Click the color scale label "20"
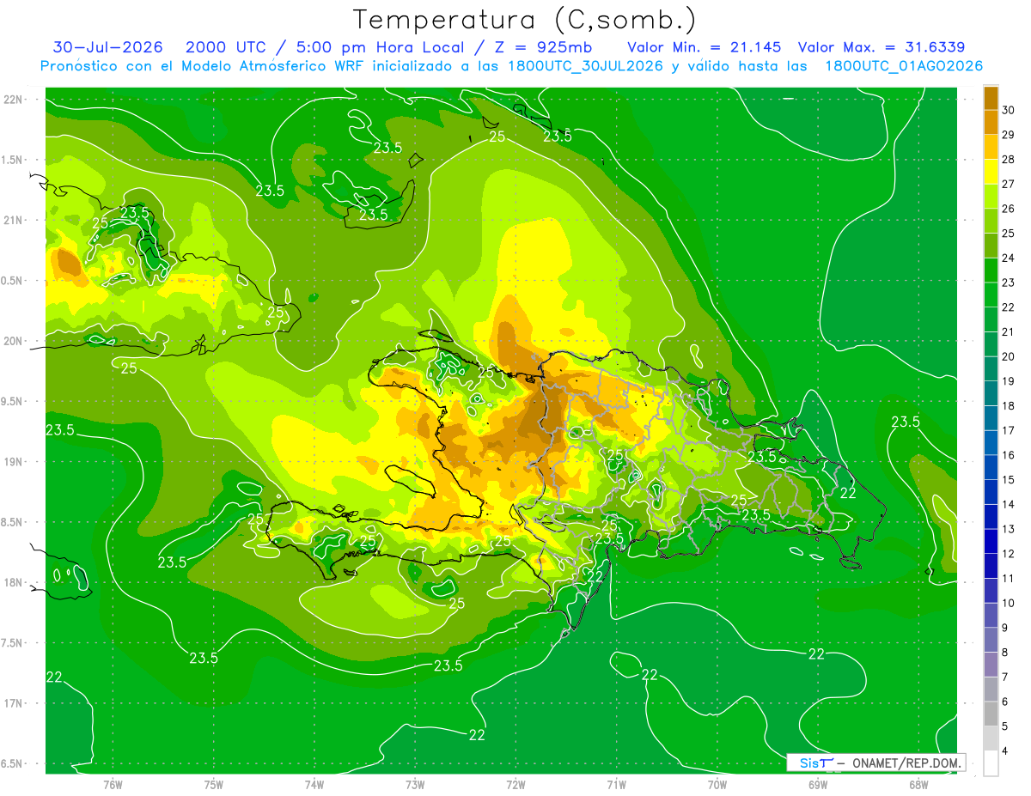1031x796 pixels. pos(1009,356)
